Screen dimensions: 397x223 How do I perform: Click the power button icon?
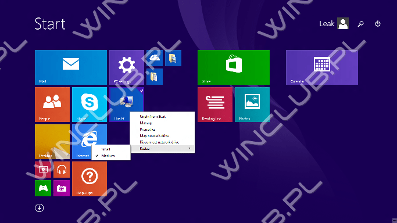377,23
